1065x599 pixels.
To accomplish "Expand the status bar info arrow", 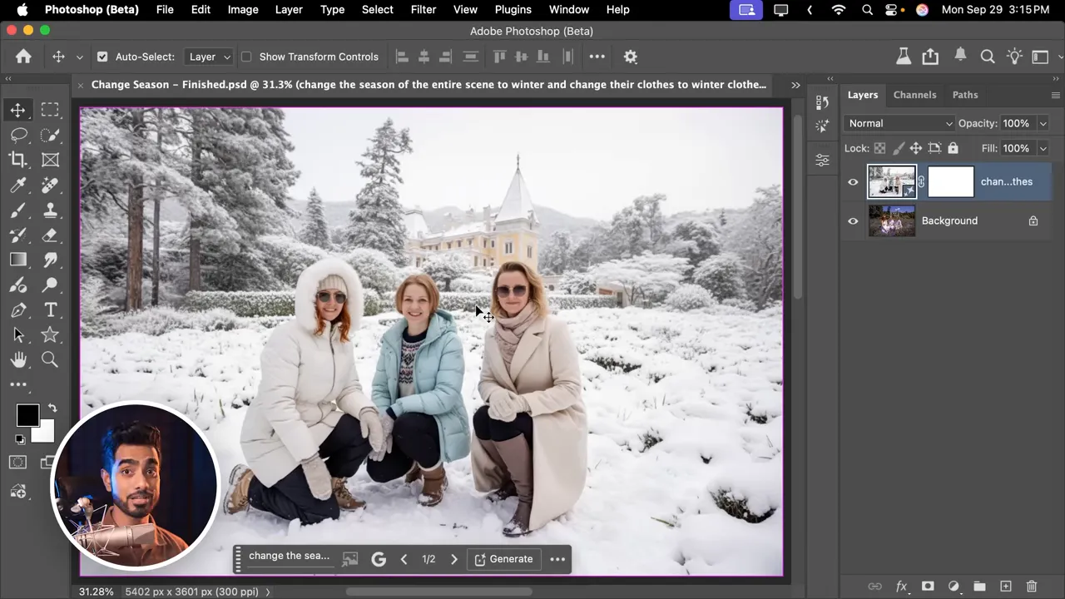I will click(x=268, y=592).
